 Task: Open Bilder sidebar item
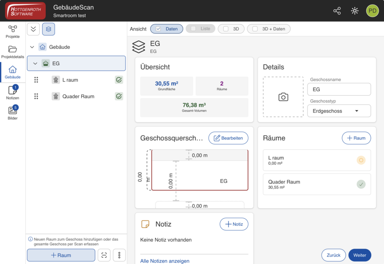[x=12, y=112]
